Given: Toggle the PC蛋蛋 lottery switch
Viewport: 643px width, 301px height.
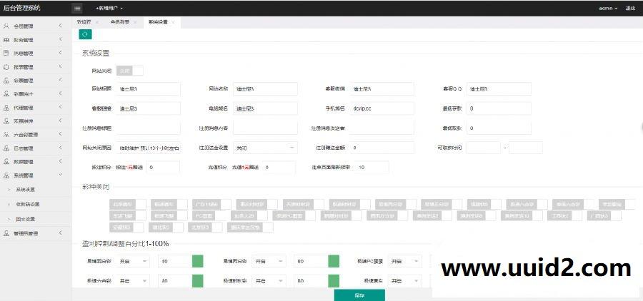Looking at the screenshot, I should pos(209,215).
